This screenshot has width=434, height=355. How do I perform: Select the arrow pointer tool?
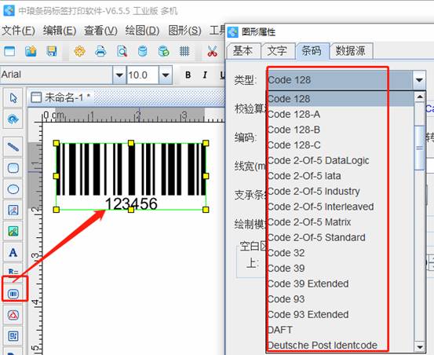[x=13, y=98]
